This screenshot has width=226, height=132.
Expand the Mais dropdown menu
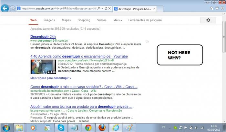pyautogui.click(x=118, y=20)
